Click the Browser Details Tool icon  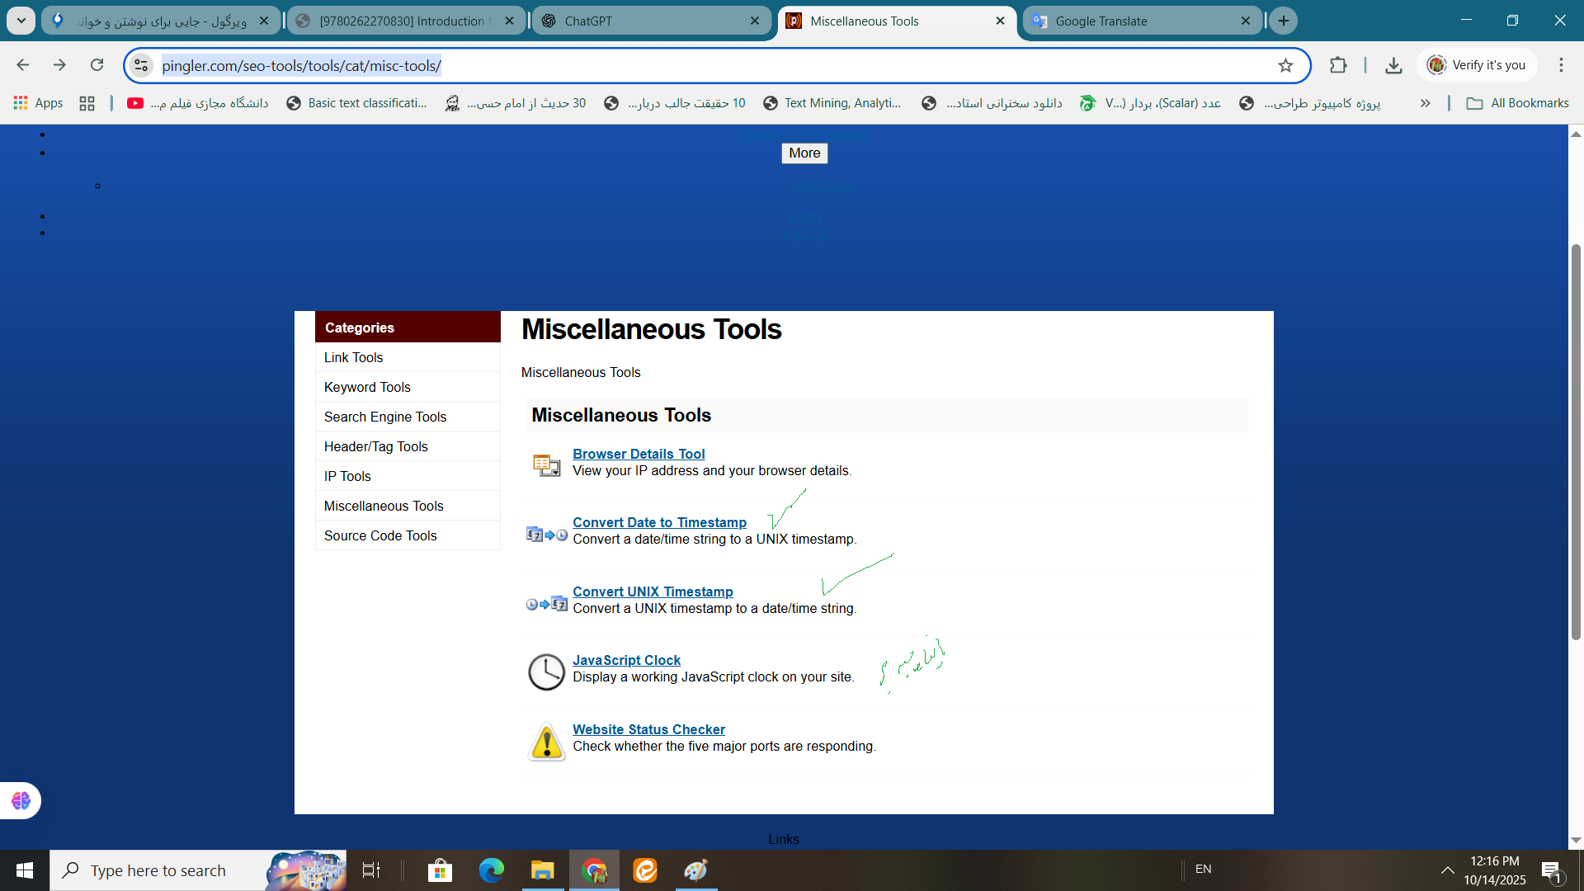coord(545,464)
